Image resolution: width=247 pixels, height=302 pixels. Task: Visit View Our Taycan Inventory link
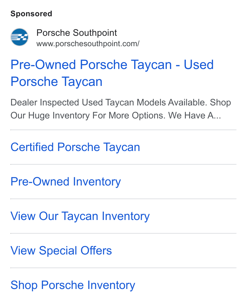80,216
